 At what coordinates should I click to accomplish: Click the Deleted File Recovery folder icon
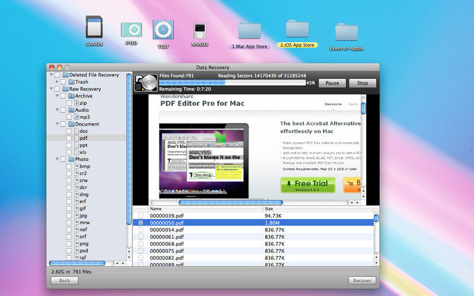click(65, 75)
